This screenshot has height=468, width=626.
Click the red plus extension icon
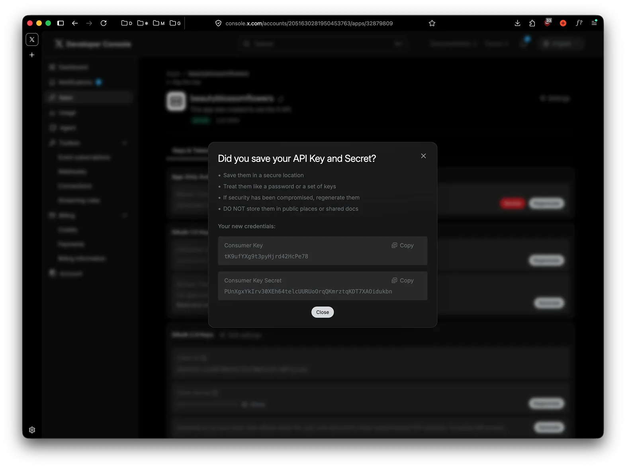pyautogui.click(x=563, y=23)
